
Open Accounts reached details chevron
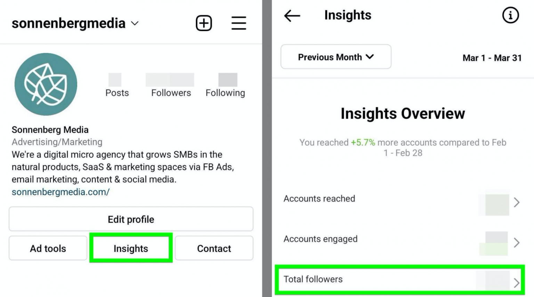(517, 202)
